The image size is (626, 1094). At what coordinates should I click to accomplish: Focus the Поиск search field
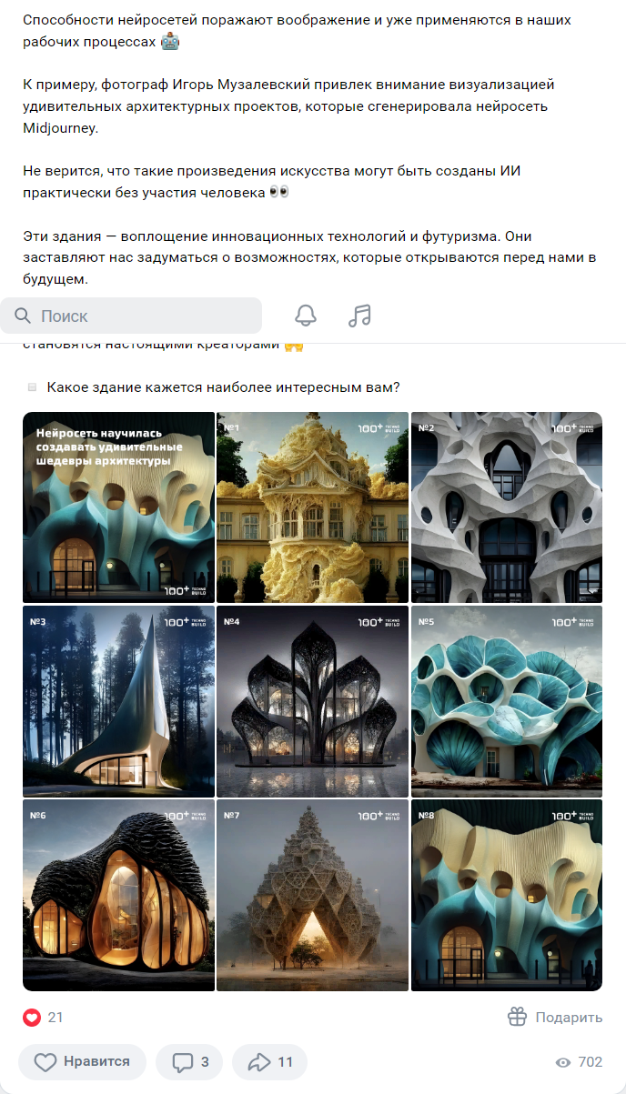coord(131,316)
